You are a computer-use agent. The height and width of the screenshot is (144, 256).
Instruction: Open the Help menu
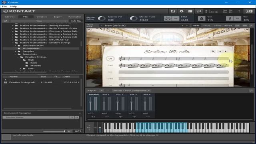(13, 6)
